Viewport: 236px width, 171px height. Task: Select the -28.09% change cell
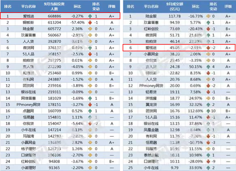click(x=196, y=161)
